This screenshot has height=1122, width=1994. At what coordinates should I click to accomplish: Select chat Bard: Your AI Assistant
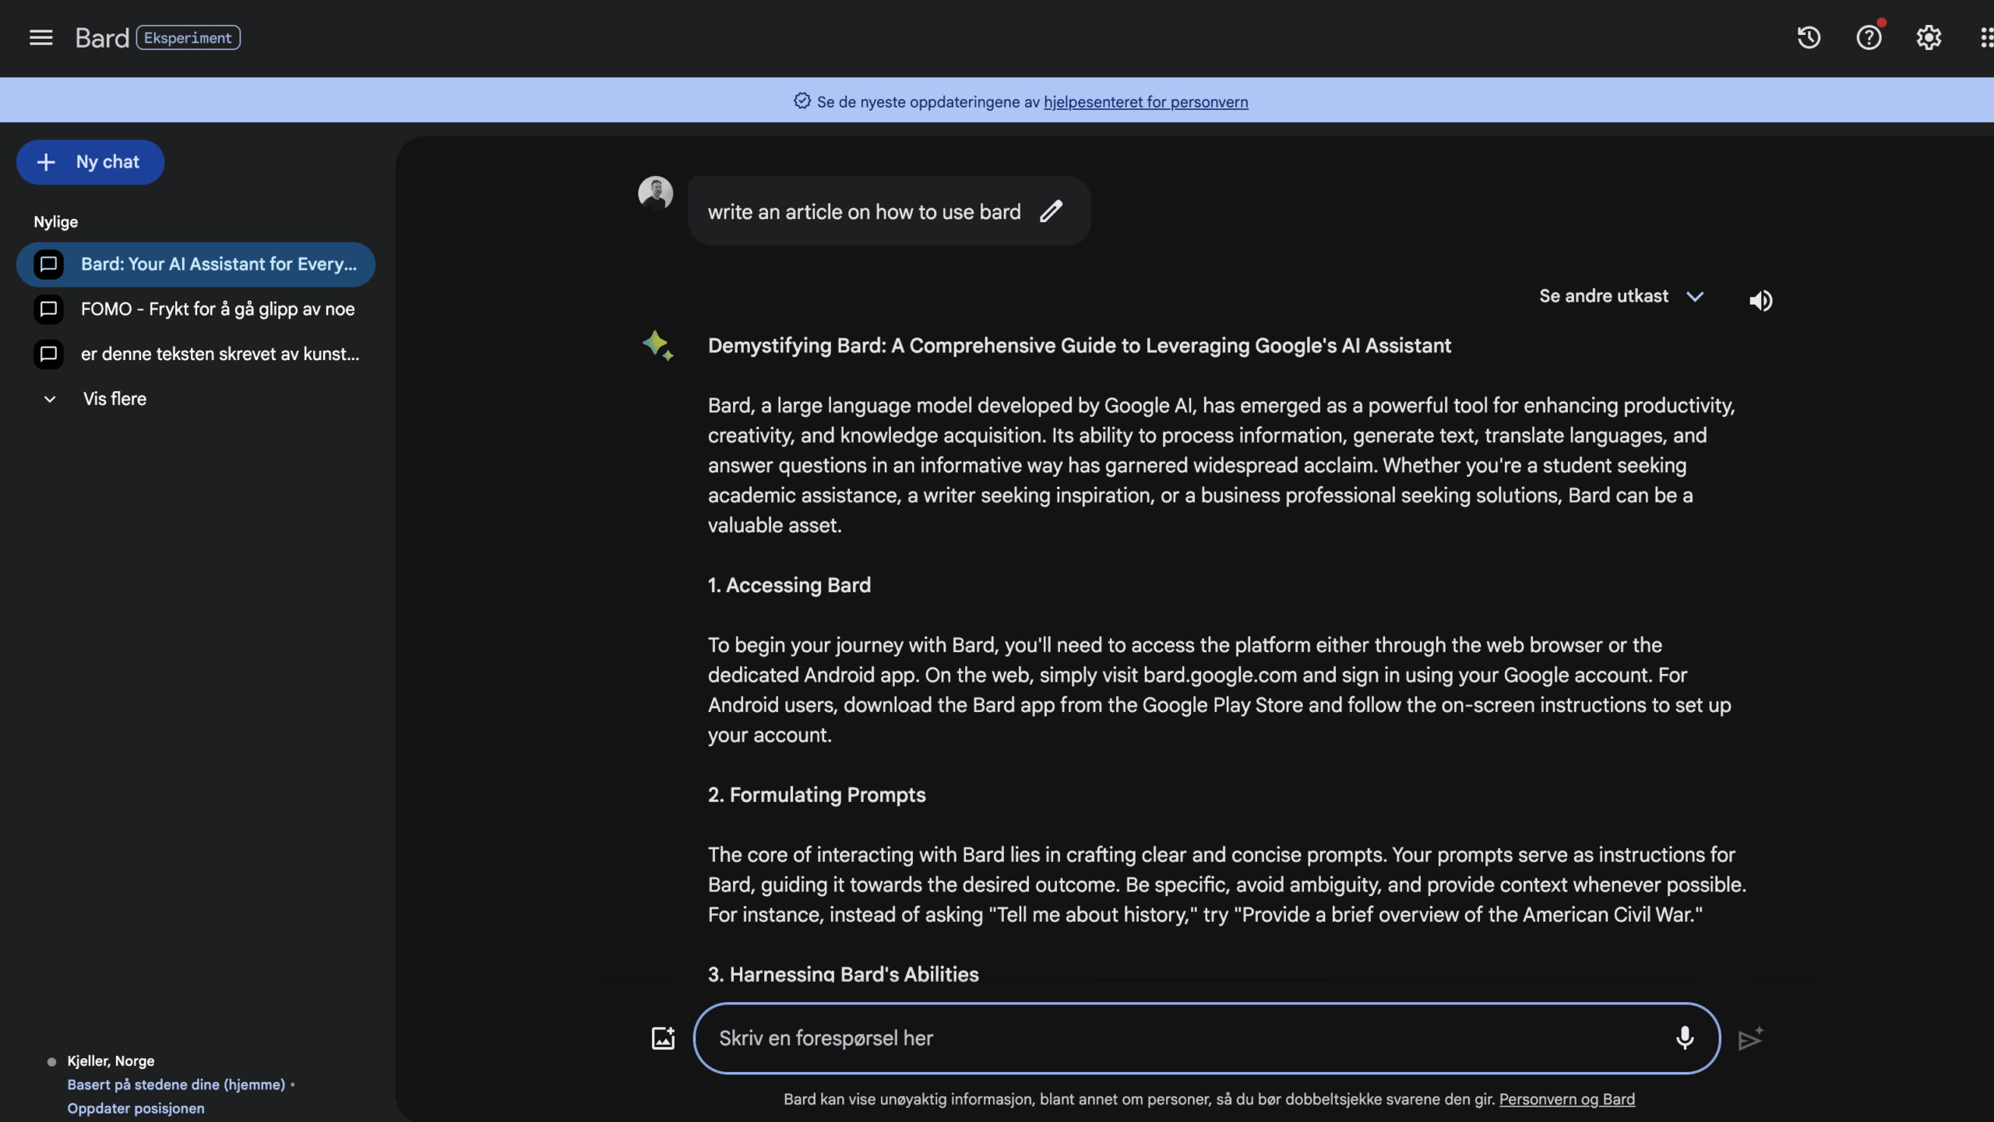point(218,264)
